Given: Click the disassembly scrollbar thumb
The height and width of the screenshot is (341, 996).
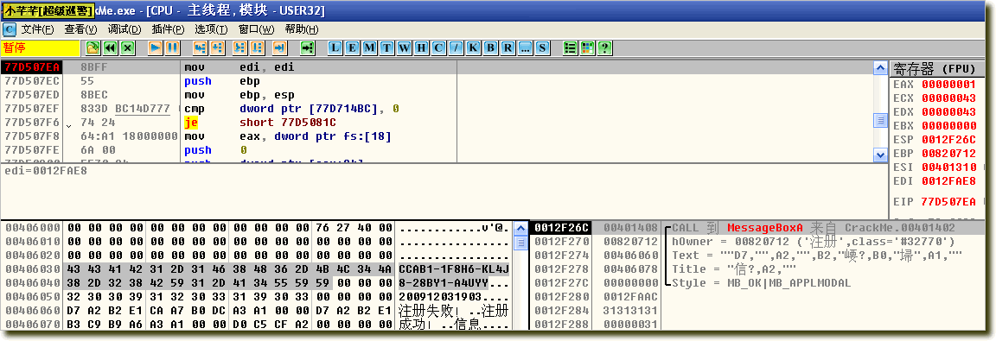Looking at the screenshot, I should point(880,120).
